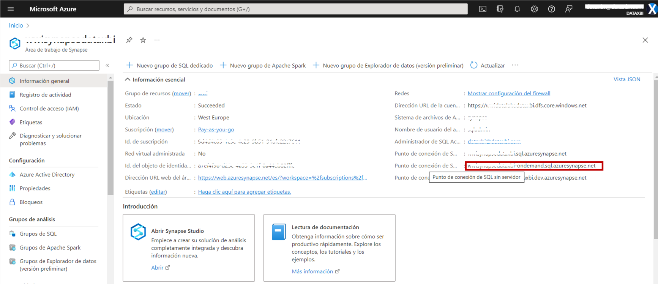The height and width of the screenshot is (284, 658).
Task: Open the web.azuresynapse.net workspace URL
Action: 282,178
